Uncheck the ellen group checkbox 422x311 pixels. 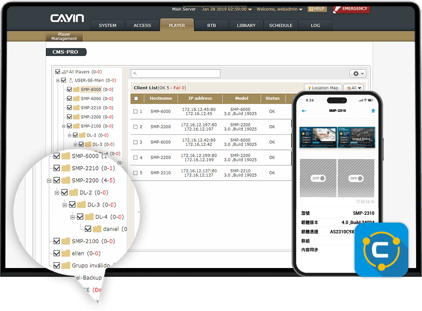coord(57,253)
